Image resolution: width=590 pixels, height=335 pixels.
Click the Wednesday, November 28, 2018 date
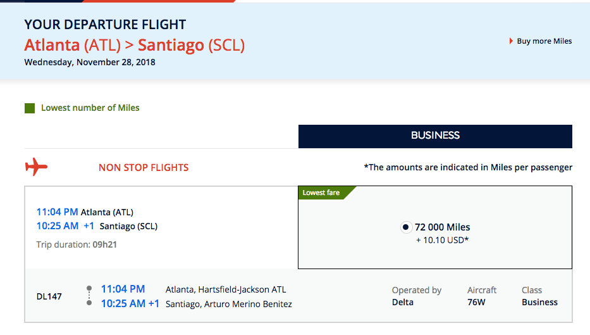coord(90,63)
